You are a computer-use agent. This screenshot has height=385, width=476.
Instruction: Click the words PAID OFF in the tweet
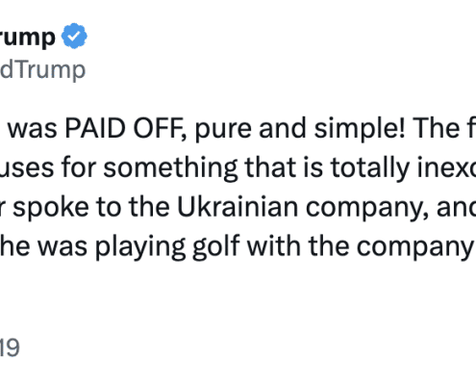tap(126, 129)
